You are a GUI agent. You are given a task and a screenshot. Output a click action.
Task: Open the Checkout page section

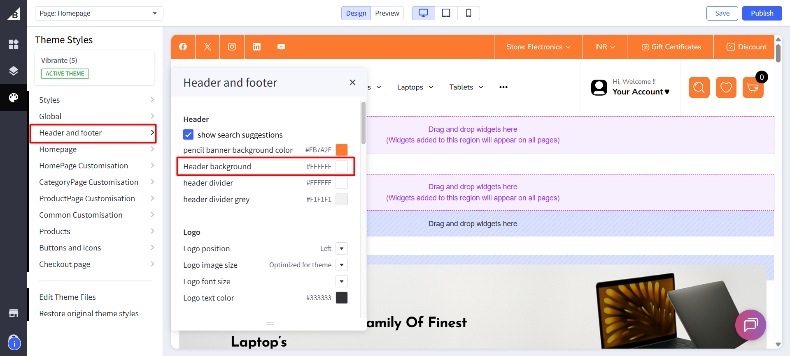97,264
